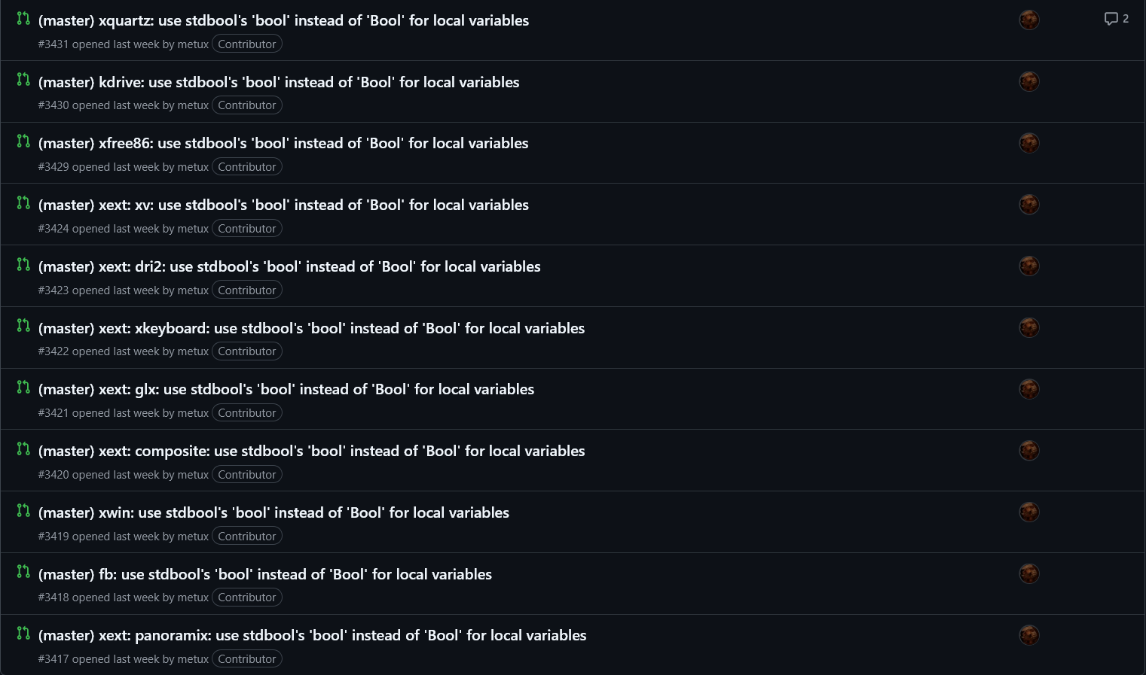Open the xext: panoramix pull request title

click(312, 635)
